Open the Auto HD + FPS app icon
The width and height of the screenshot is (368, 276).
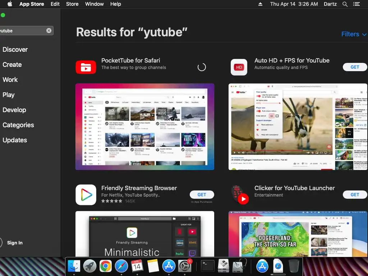(239, 67)
